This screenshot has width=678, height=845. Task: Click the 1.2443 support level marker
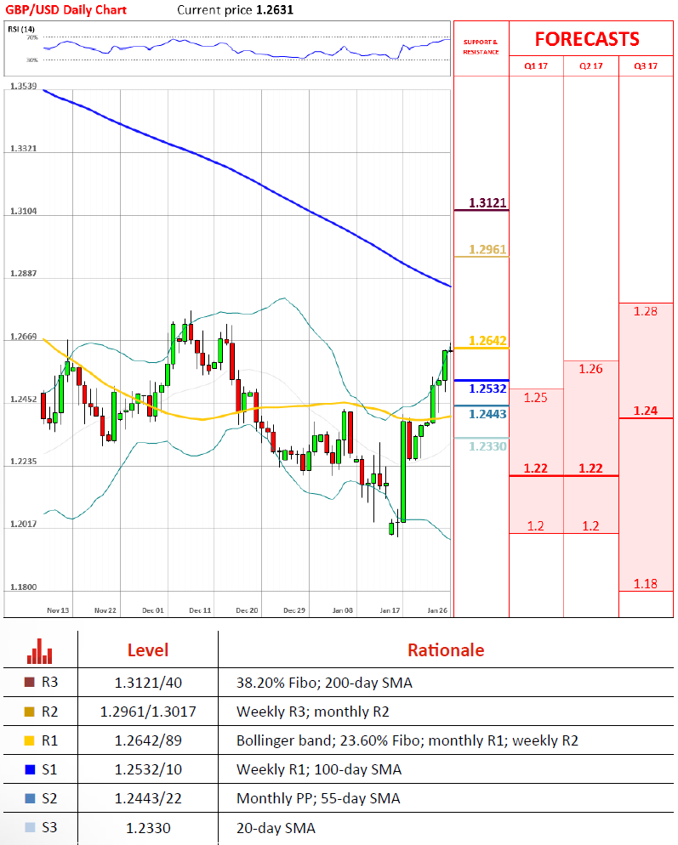(487, 414)
